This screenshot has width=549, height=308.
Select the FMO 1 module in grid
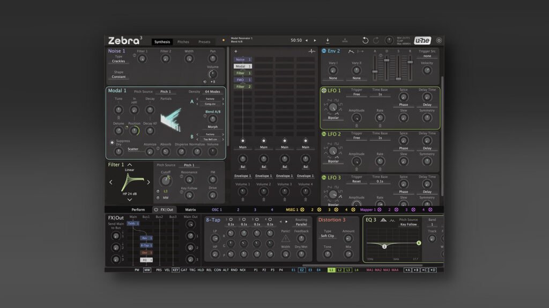243,80
